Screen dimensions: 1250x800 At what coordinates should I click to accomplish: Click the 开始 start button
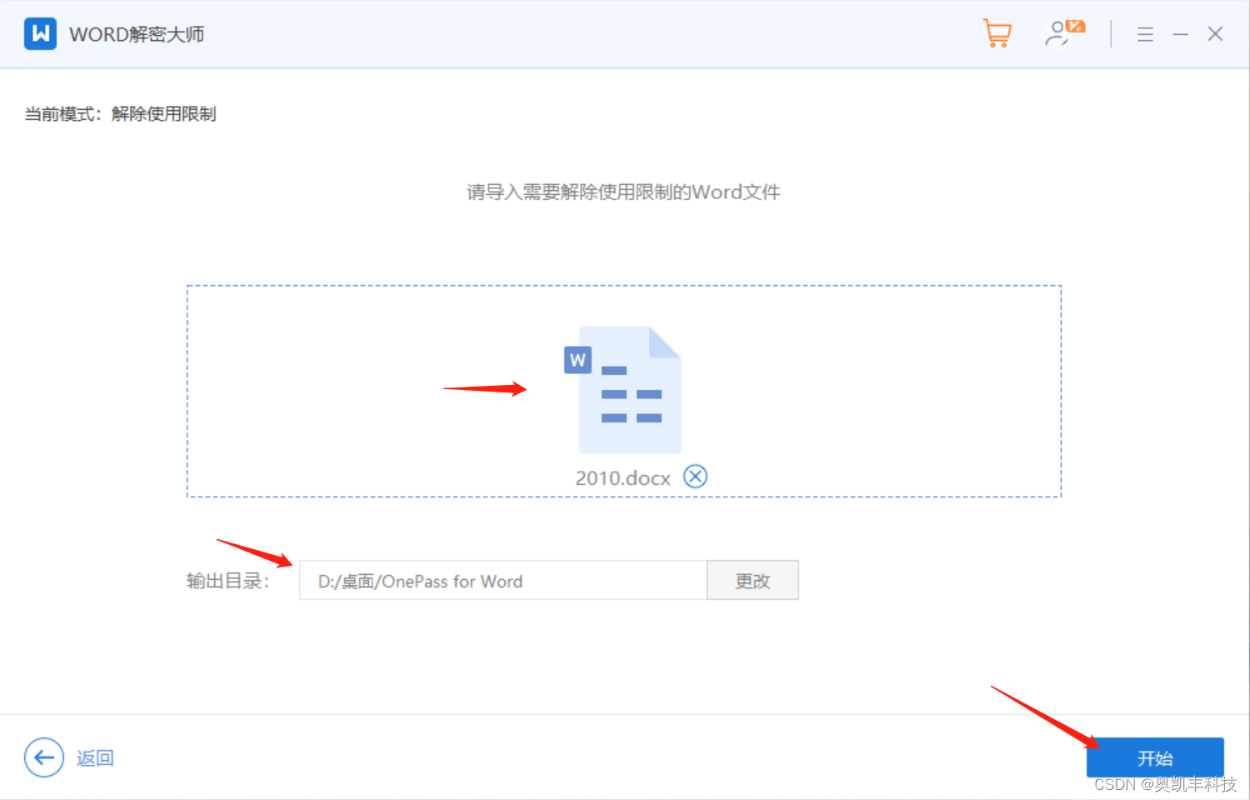point(1155,757)
